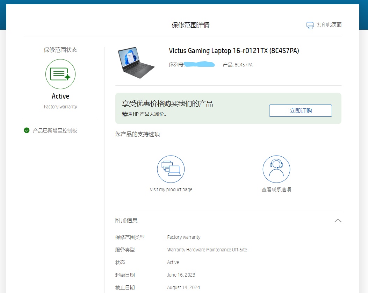Image resolution: width=368 pixels, height=293 pixels.
Task: Click the 序列号 serial number label
Action: click(x=176, y=65)
